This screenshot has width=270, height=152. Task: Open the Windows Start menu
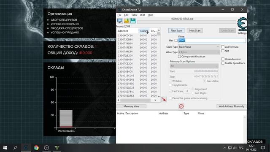(5, 148)
